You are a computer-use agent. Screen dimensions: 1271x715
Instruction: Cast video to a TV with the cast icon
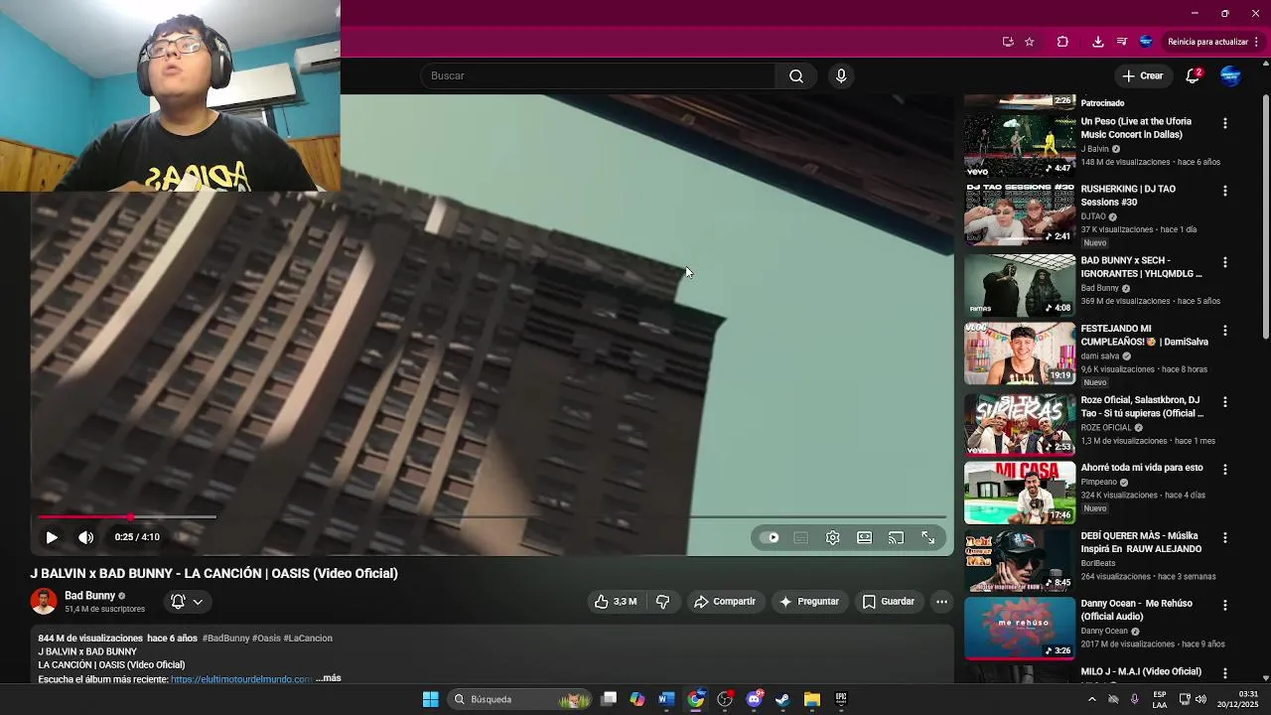coord(897,537)
